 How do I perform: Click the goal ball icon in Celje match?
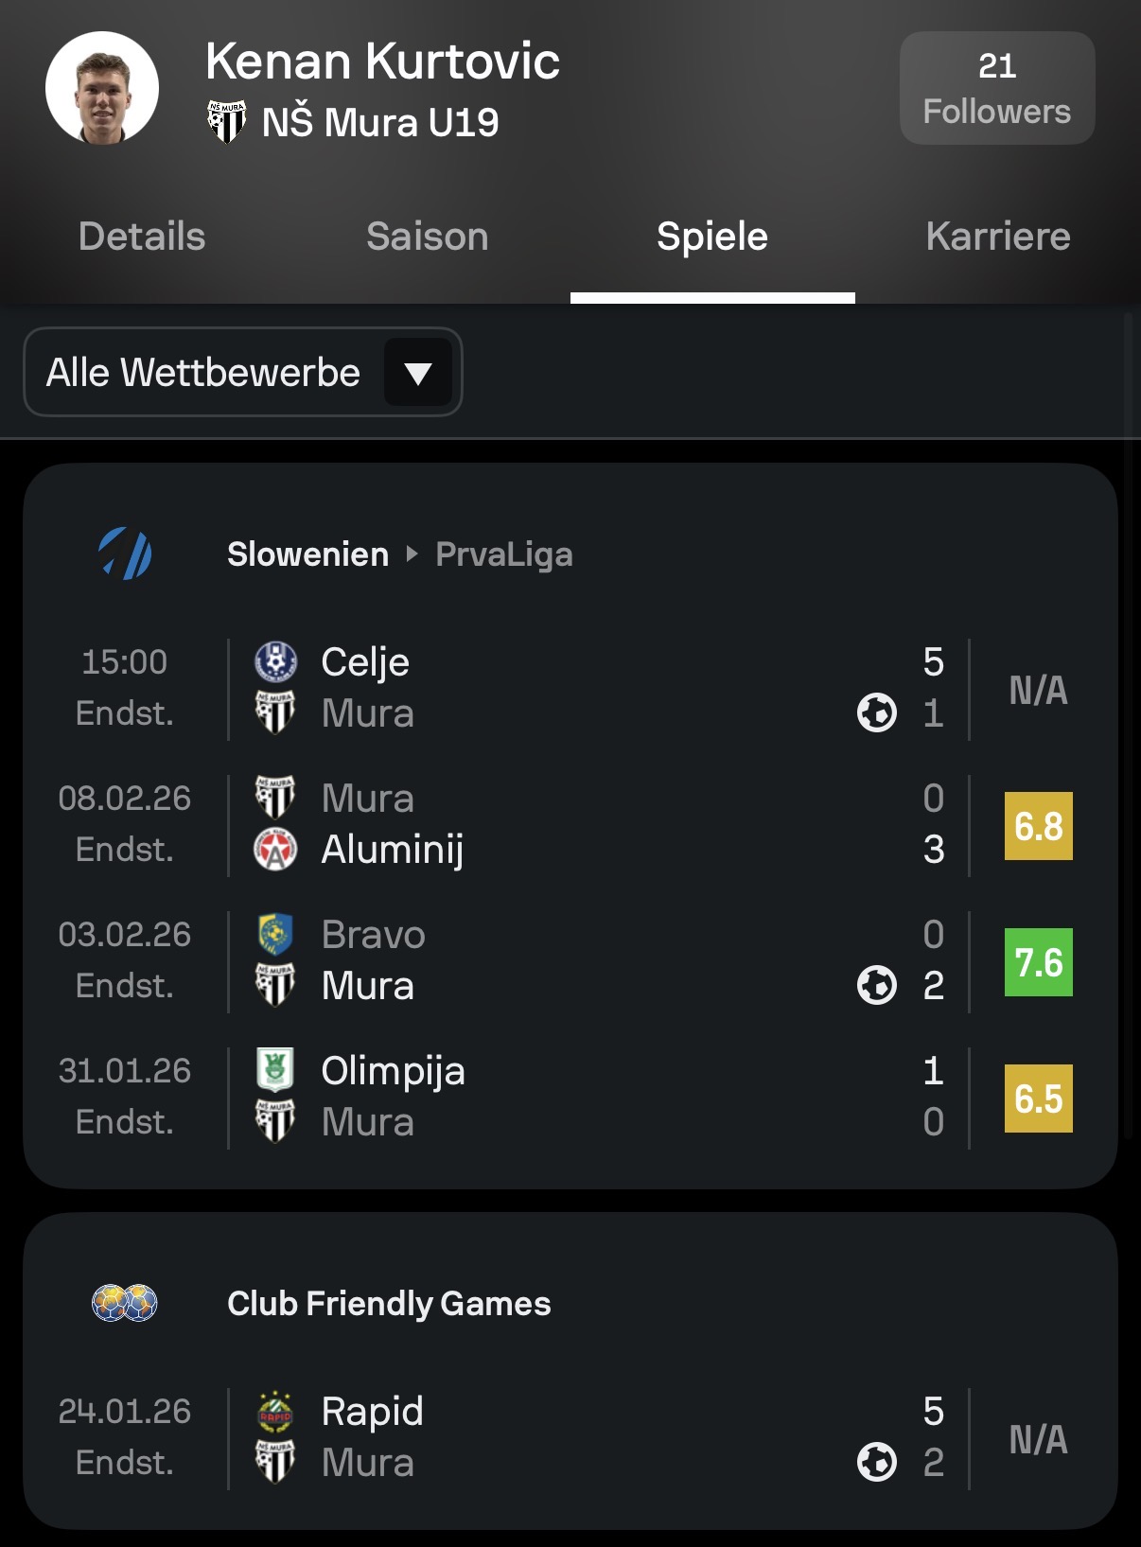point(876,712)
